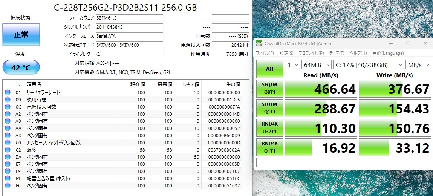Viewport: 433px width, 196px height.
Task: Open the テーマ(T) menu
Action: pos(337,53)
